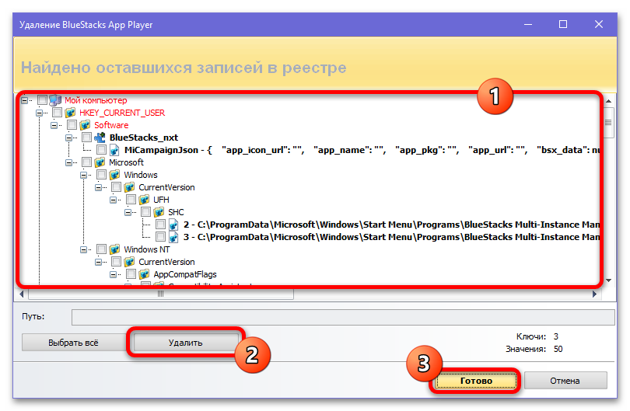Click the key icon beside BlueStacks_nxt
Viewport: 630px width, 411px height.
pyautogui.click(x=100, y=138)
